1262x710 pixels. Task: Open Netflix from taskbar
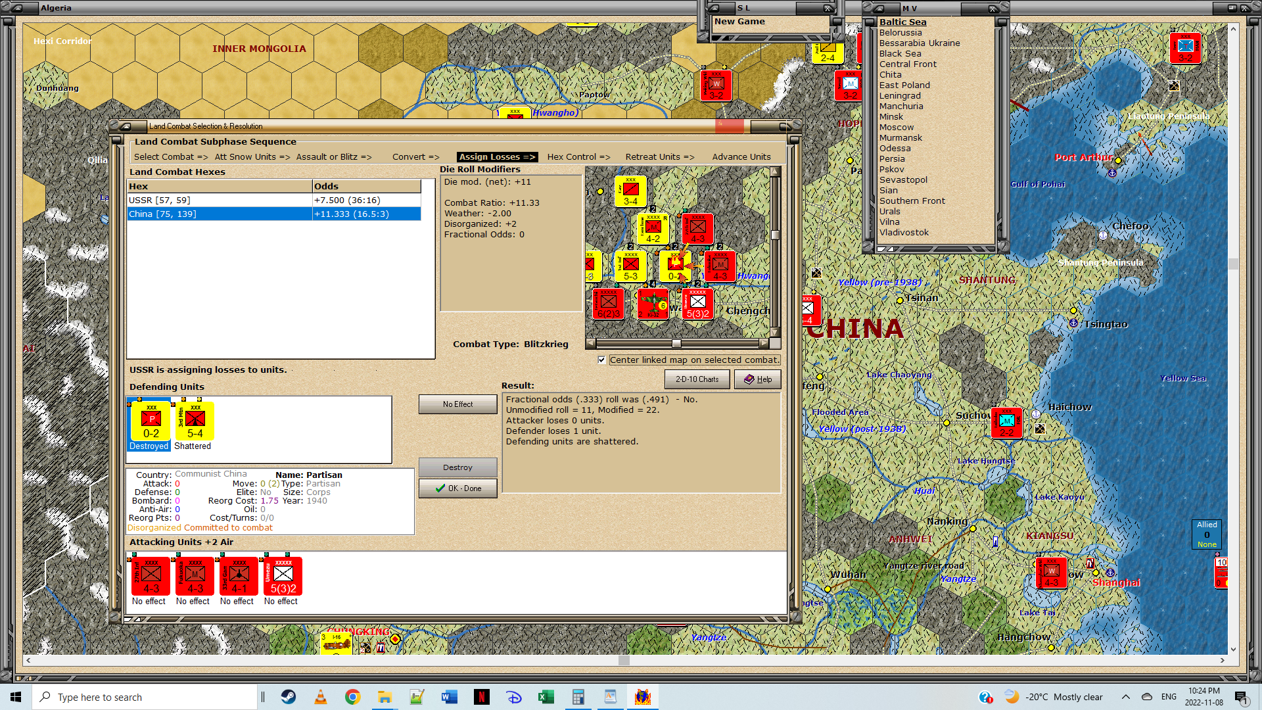tap(482, 697)
